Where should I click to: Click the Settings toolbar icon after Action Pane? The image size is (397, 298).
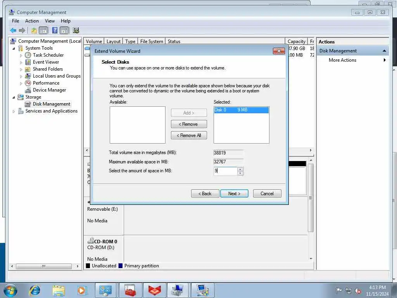[76, 31]
